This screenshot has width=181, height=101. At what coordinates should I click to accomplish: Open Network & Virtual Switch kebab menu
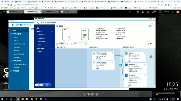pos(152,22)
